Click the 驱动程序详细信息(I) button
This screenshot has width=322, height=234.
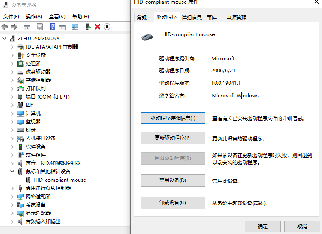pyautogui.click(x=173, y=118)
